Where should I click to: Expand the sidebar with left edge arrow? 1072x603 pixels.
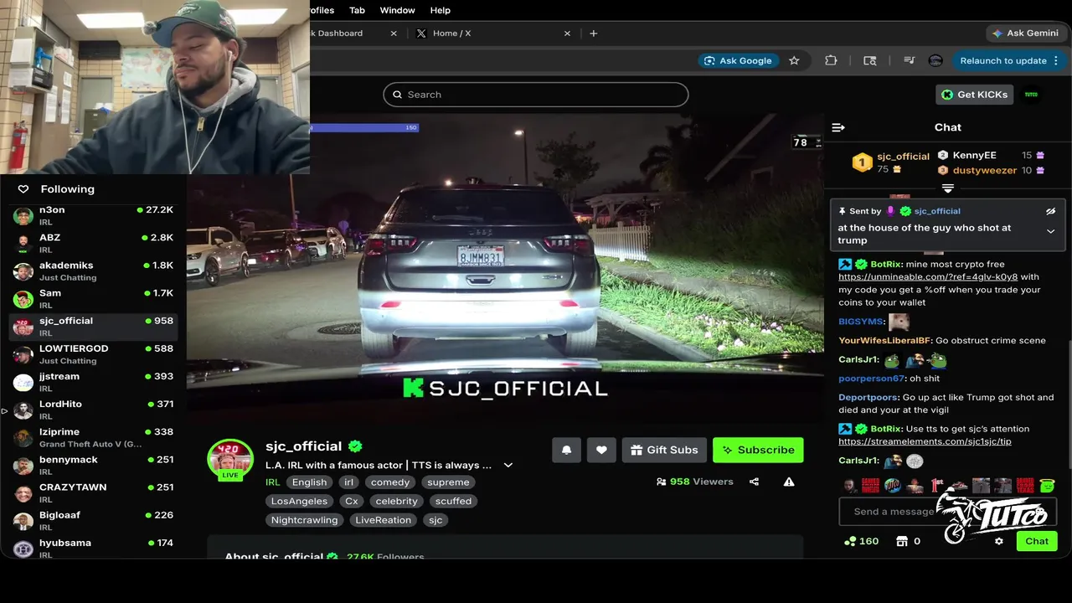tap(4, 411)
